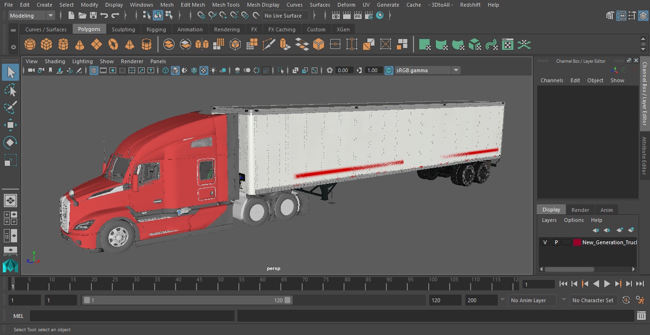Screen dimensions: 650x335
Task: Activate the Lasso Select tool
Action: pos(10,90)
